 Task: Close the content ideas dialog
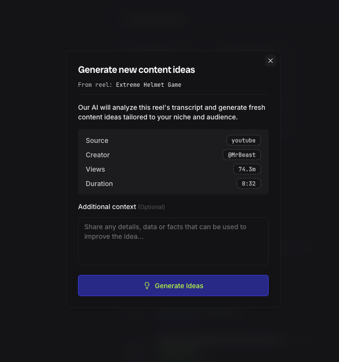[271, 61]
